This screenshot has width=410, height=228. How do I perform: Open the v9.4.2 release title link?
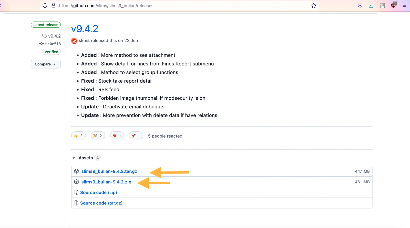(85, 29)
